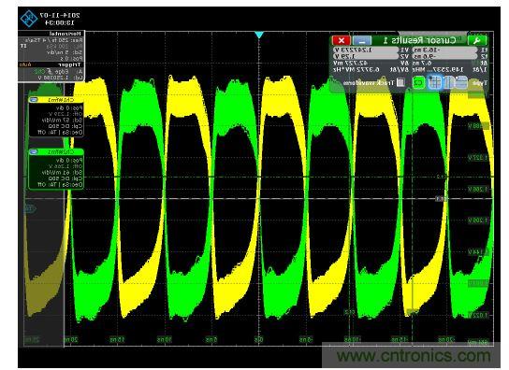Screen dimensions: 509x370
Task: Edit the t1 cursor position field
Action: point(444,50)
